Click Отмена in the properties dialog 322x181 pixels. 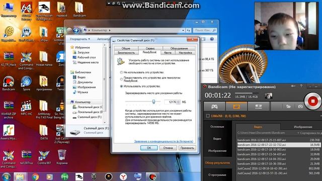click(168, 148)
